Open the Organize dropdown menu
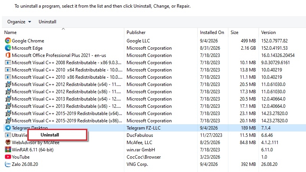Image resolution: width=306 pixels, height=172 pixels. coord(19,22)
